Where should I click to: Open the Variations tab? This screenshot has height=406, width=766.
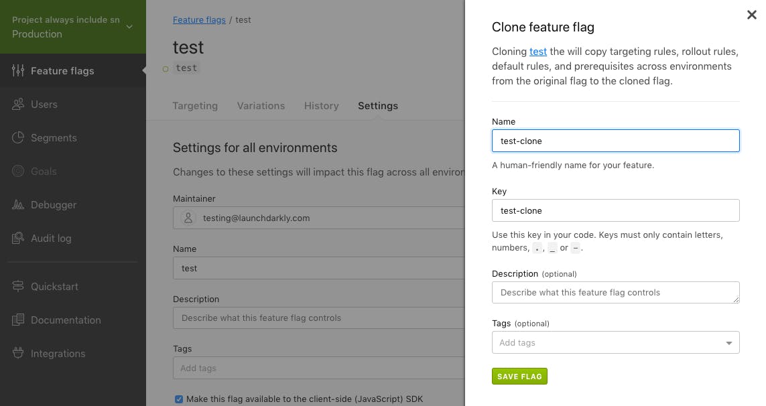(x=261, y=106)
